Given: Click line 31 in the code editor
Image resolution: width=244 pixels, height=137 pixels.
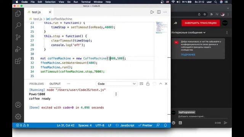Looking at the screenshot, I should tap(83, 58).
